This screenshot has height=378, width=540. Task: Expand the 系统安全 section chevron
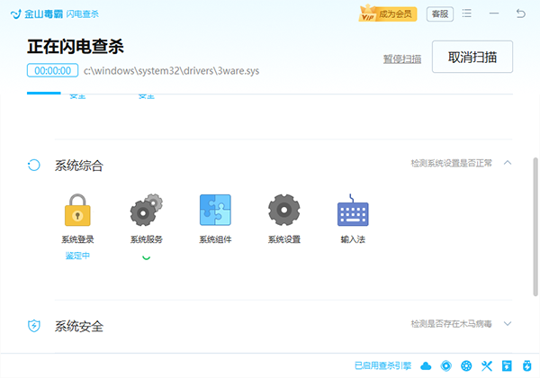(x=508, y=323)
